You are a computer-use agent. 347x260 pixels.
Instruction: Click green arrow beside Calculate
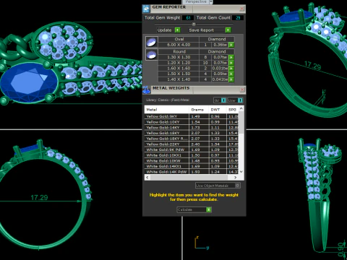pyautogui.click(x=209, y=209)
